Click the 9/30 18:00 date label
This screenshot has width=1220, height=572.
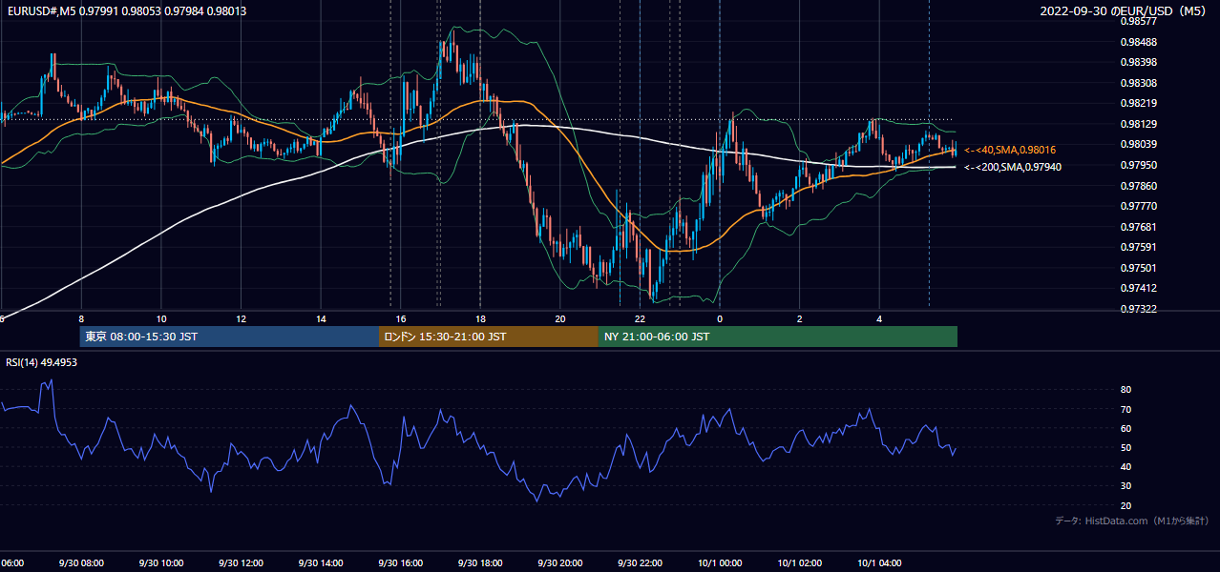coord(480,563)
